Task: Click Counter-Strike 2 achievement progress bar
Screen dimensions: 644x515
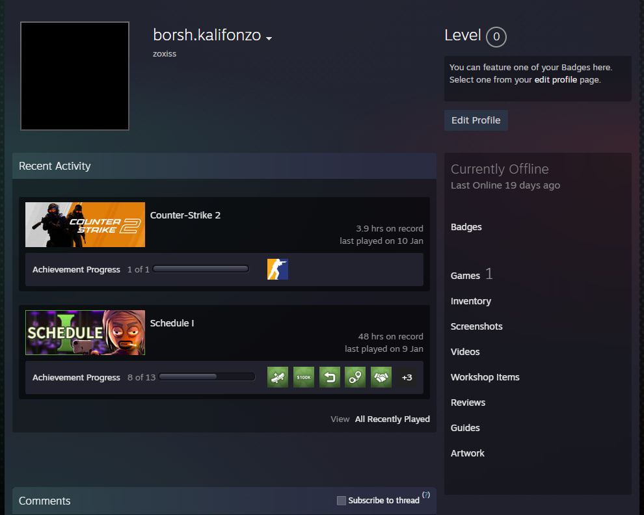Action: [x=201, y=269]
